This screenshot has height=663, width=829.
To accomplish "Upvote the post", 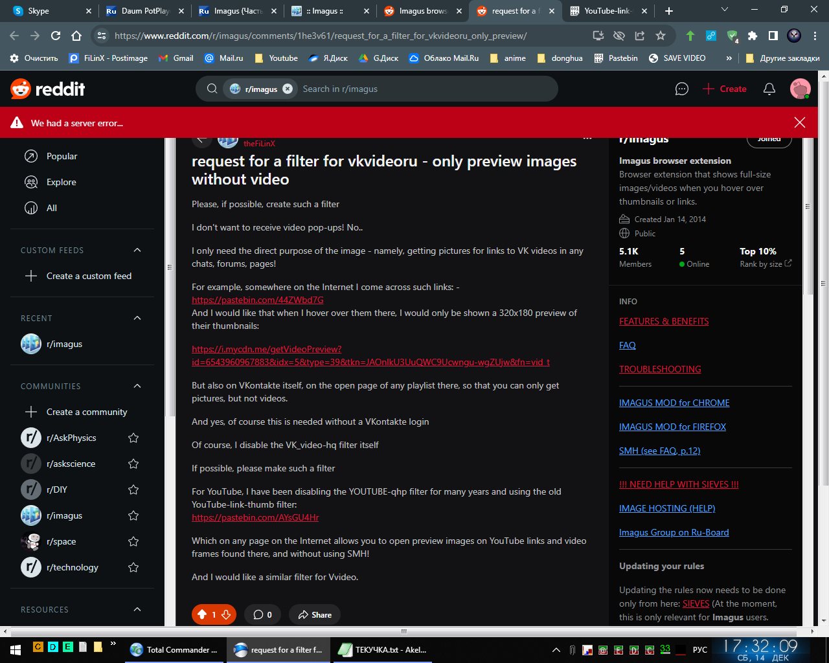I will point(202,614).
